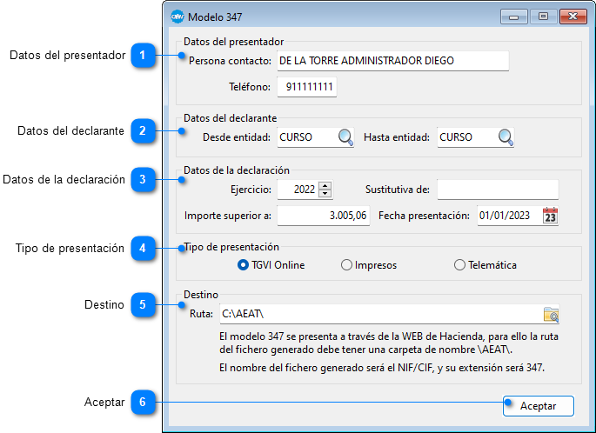The height and width of the screenshot is (433, 596).
Task: Select the Telemática radio button
Action: 459,264
